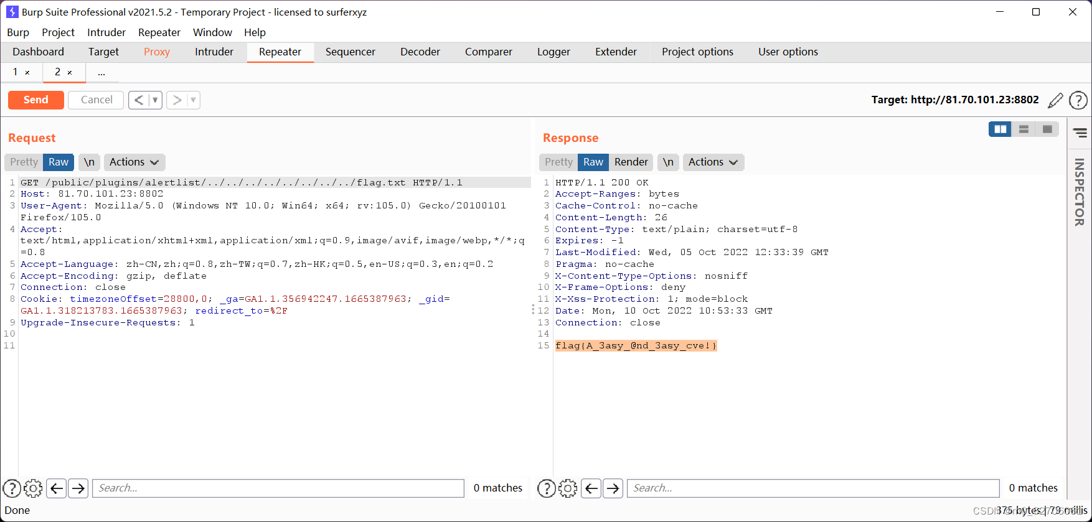Image resolution: width=1092 pixels, height=522 pixels.
Task: Jump to previous Response search match
Action: 591,488
